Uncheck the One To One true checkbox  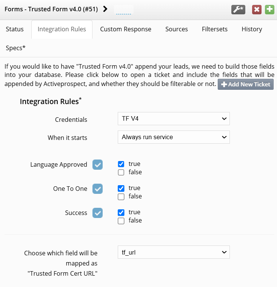tap(121, 188)
